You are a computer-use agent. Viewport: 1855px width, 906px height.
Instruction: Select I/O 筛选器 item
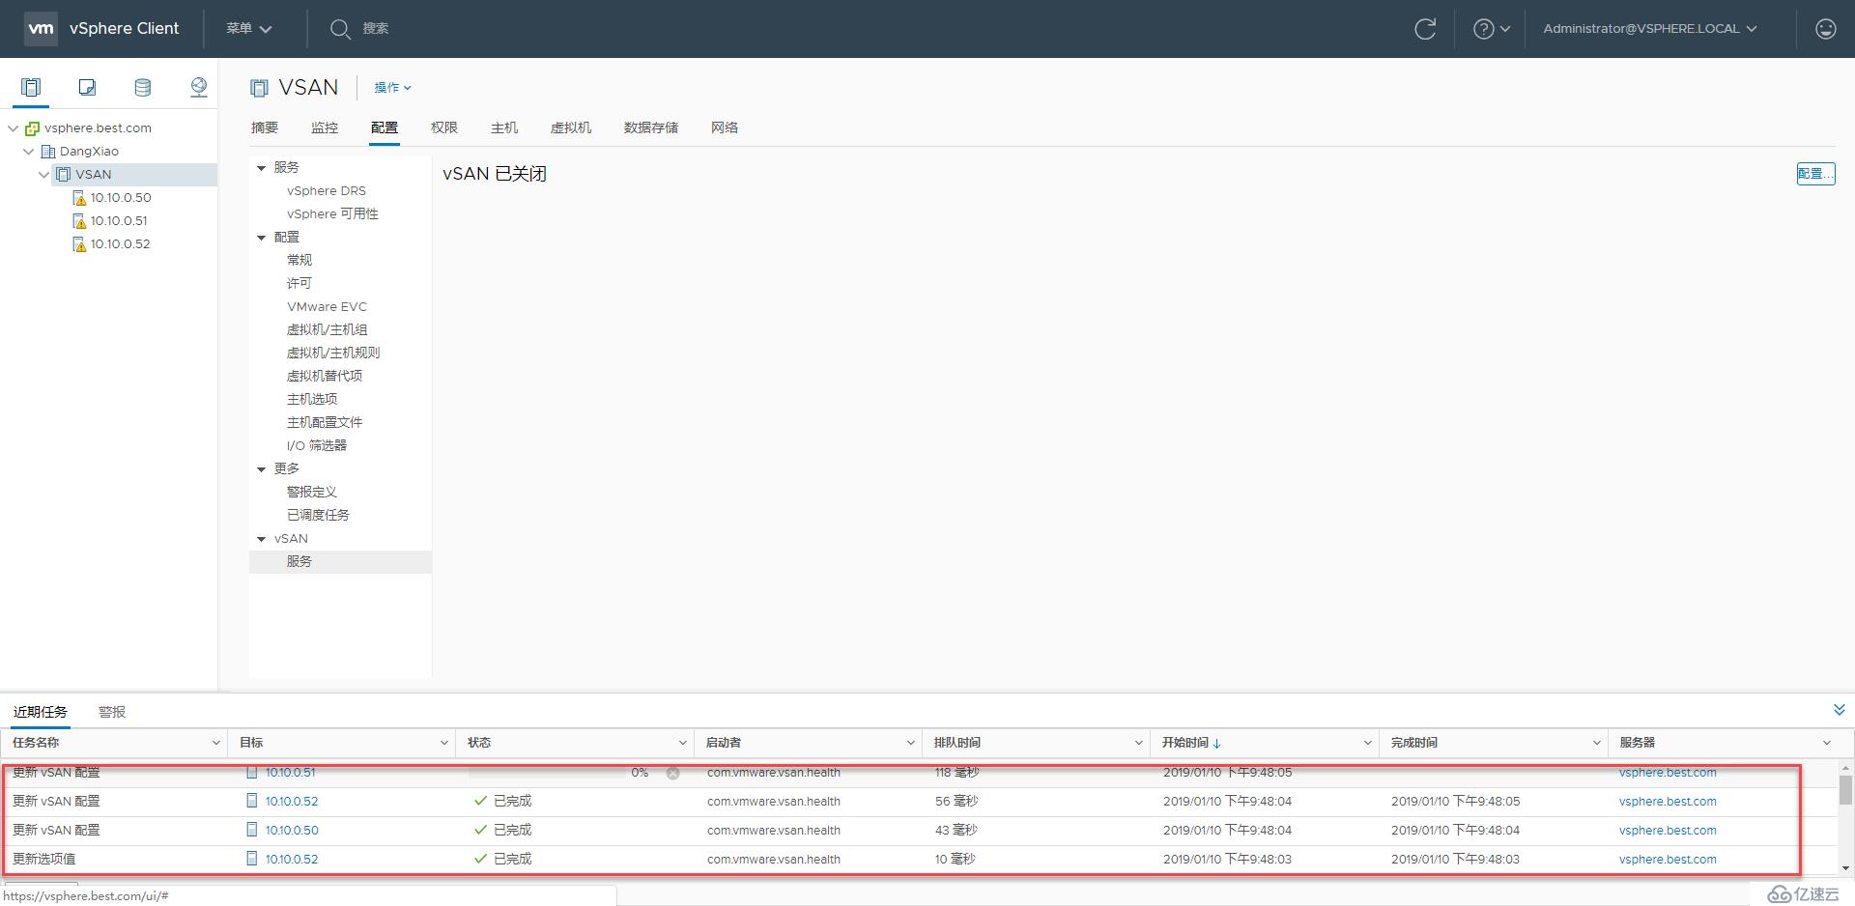[317, 446]
